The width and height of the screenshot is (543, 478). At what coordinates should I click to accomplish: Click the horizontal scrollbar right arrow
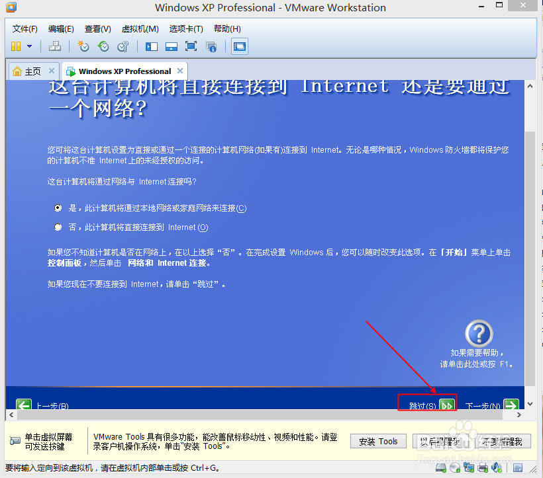pos(518,415)
